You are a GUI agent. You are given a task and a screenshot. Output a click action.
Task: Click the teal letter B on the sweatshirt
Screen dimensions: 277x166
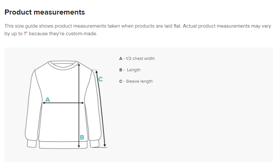[x=82, y=137]
